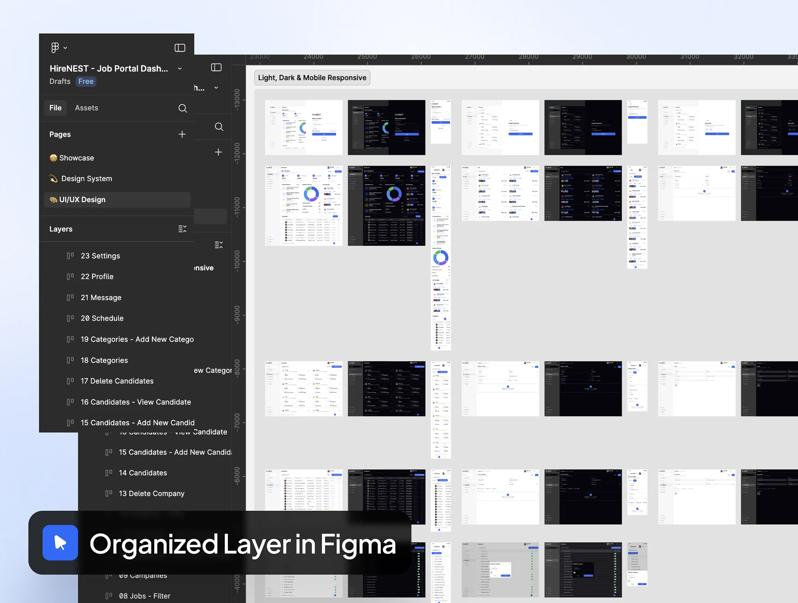Screen dimensions: 798x603
Task: Select '16 Candidates - View Candidate' front panel layer
Action: [136, 402]
